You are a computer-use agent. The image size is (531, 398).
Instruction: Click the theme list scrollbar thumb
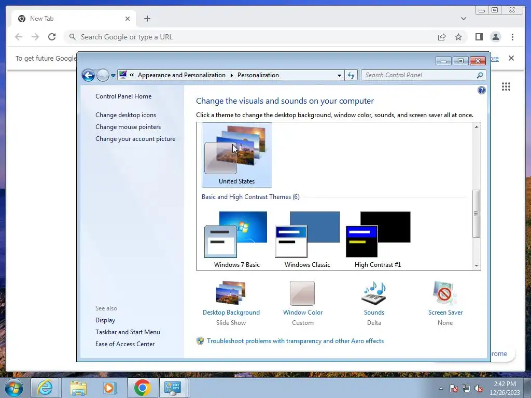tap(477, 214)
